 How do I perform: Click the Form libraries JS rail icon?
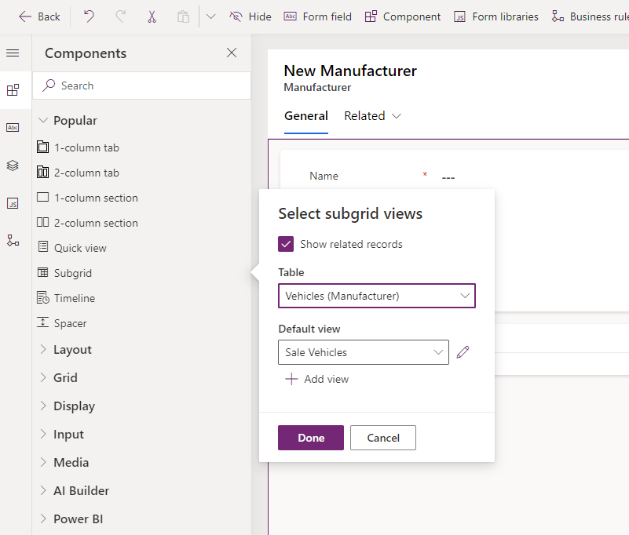tap(13, 203)
